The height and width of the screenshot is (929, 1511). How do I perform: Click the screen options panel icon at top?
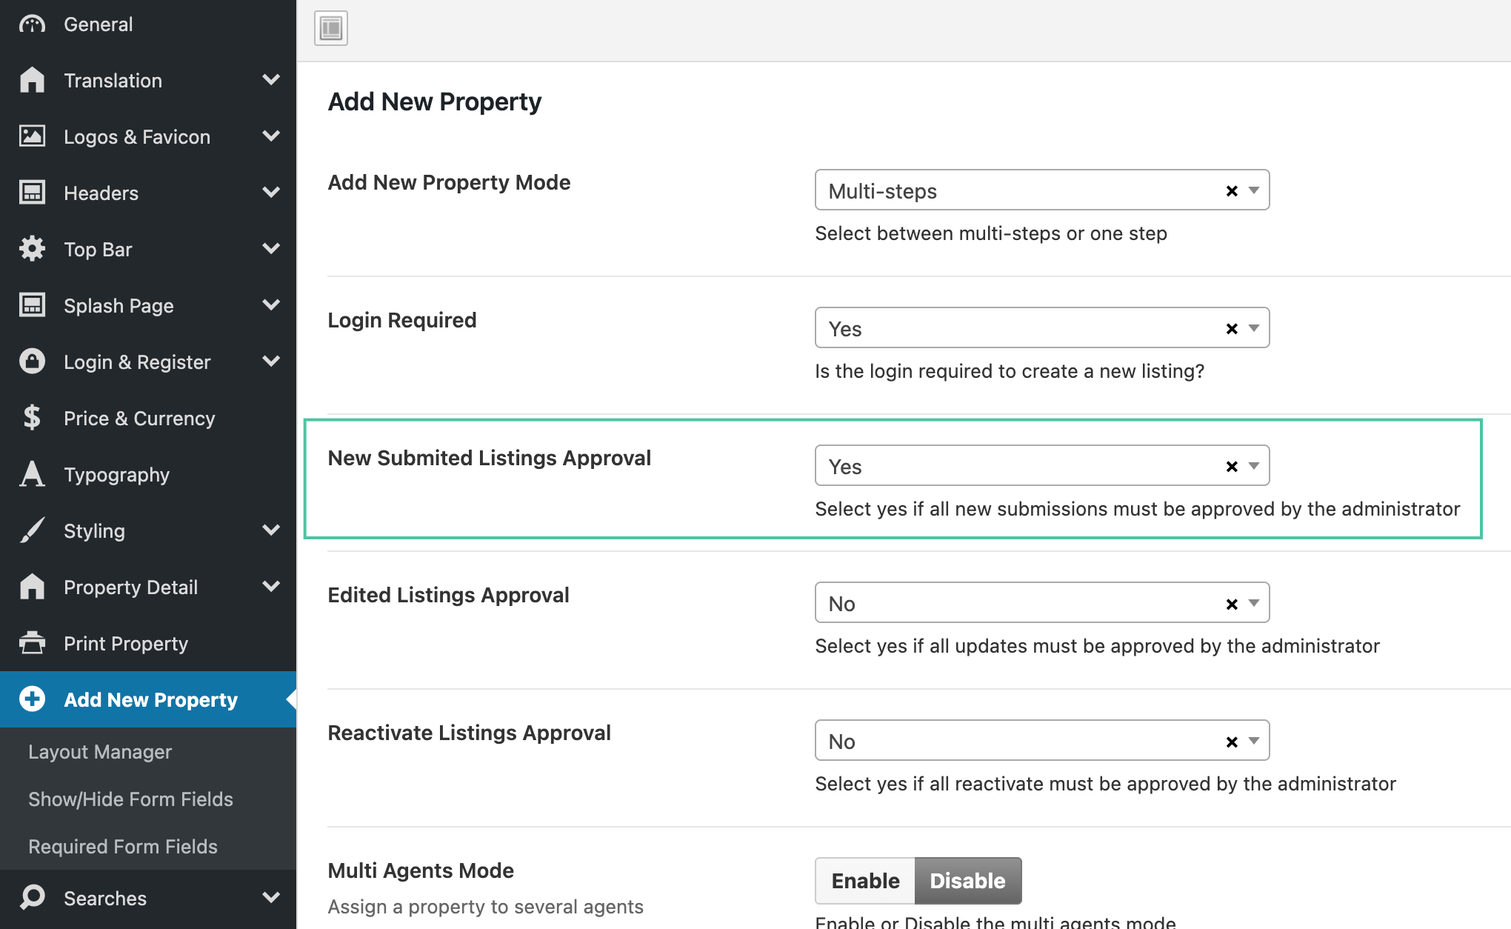(330, 27)
